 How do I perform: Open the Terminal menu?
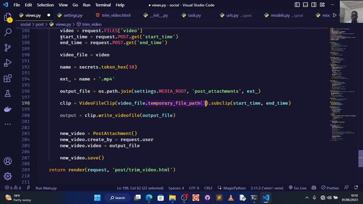pos(103,5)
